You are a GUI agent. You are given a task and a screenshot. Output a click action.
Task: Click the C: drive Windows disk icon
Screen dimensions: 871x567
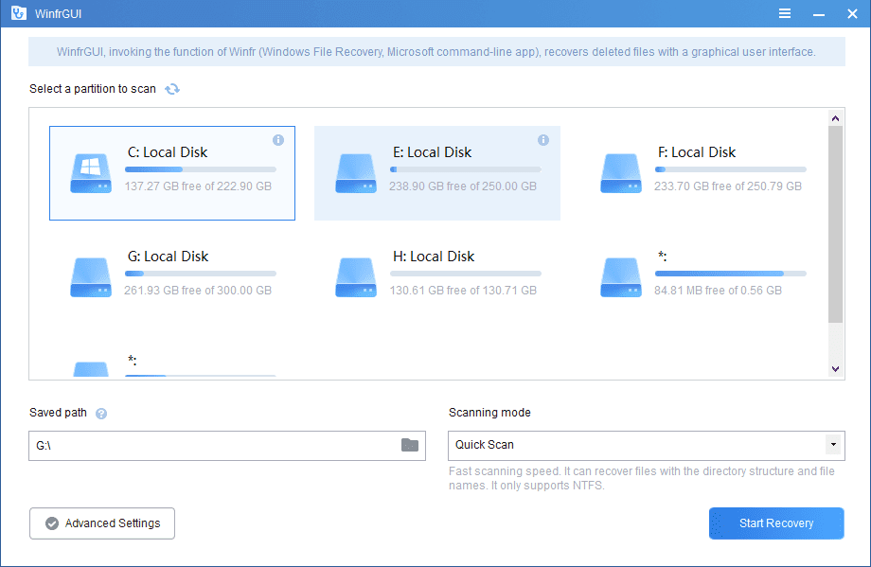click(x=91, y=173)
